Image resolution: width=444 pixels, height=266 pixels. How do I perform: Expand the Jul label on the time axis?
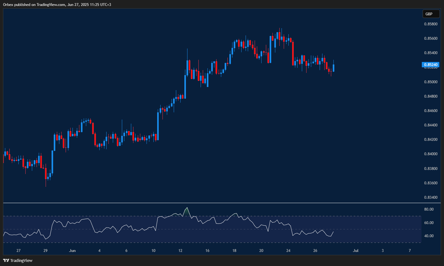click(355, 250)
